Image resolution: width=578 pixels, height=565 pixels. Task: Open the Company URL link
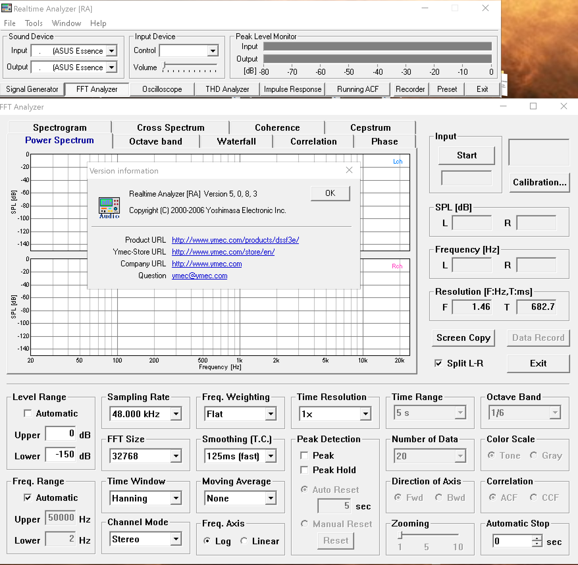tap(207, 264)
